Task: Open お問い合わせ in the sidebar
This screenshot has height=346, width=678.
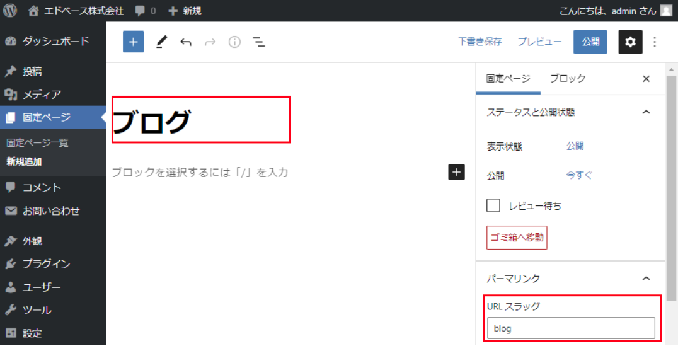Action: click(x=53, y=211)
